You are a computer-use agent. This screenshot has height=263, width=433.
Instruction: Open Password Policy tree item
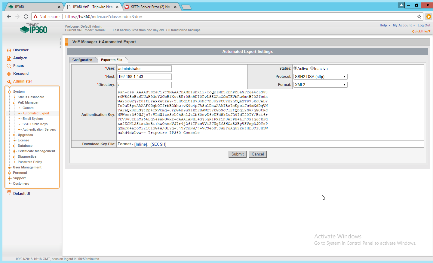(x=30, y=162)
